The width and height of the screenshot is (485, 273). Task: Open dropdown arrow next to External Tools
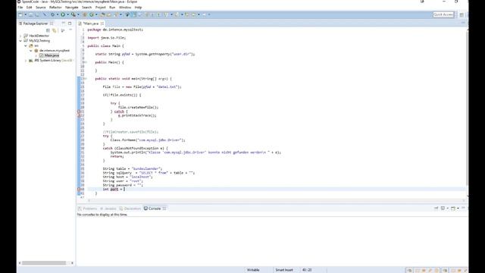click(78, 14)
